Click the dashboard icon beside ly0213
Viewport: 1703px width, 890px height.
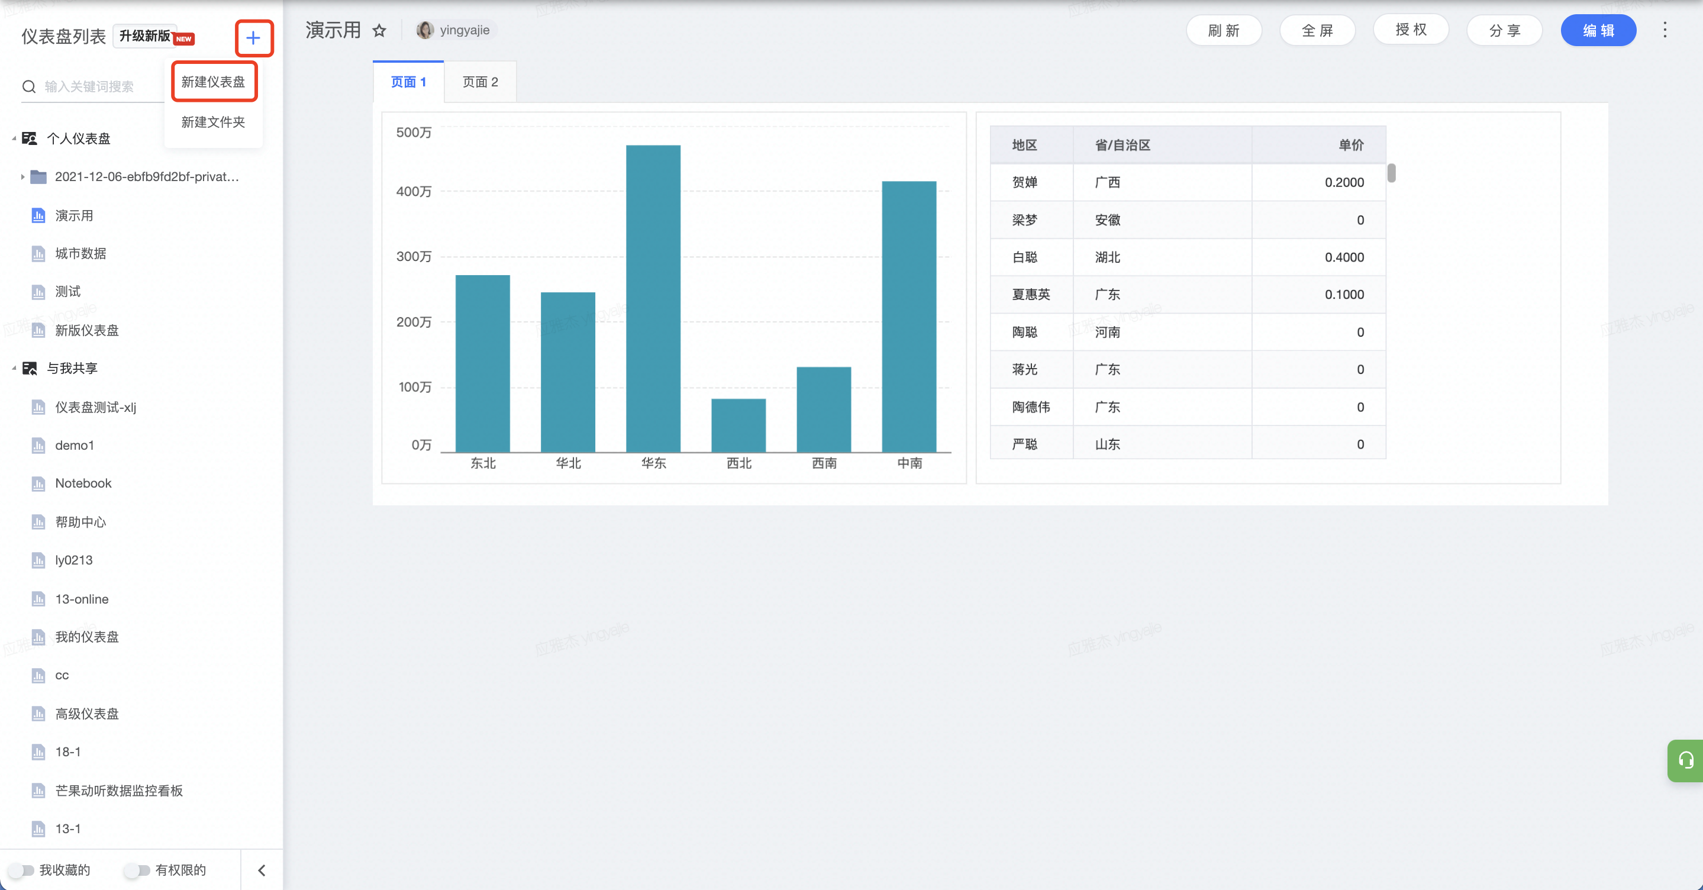(x=38, y=560)
